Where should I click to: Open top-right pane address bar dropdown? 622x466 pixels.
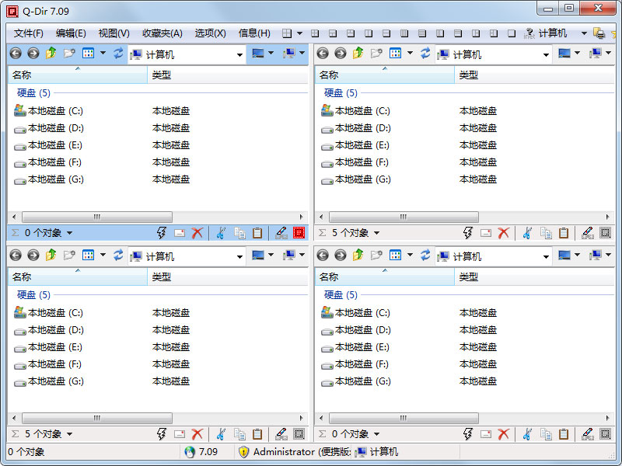click(x=546, y=54)
